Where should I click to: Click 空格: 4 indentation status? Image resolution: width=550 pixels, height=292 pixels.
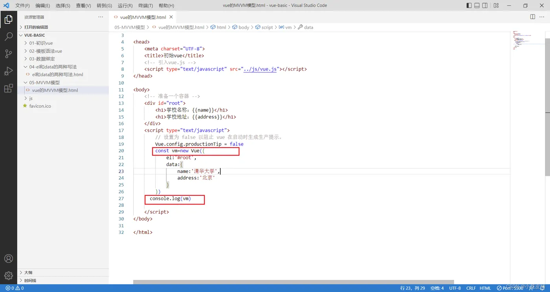click(x=437, y=288)
